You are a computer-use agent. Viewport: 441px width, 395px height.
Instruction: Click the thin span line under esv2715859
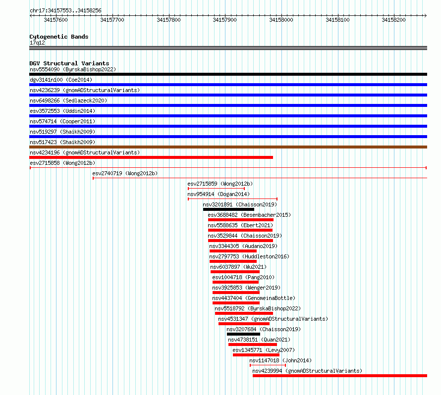pyautogui.click(x=216, y=189)
